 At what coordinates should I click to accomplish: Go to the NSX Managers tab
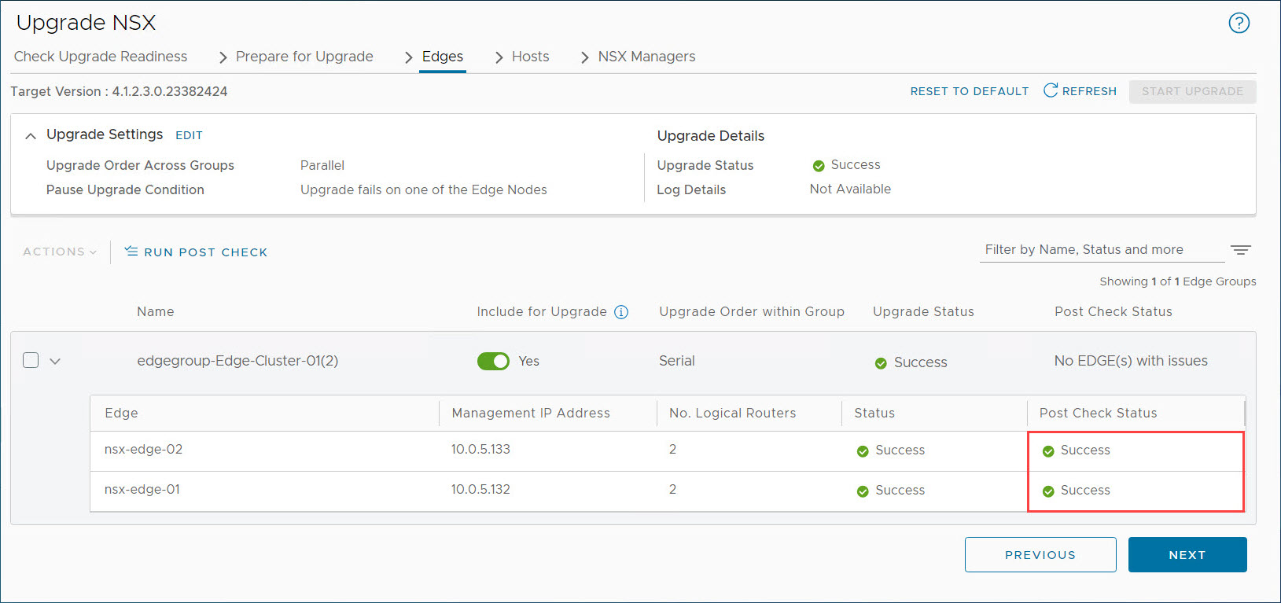[646, 57]
